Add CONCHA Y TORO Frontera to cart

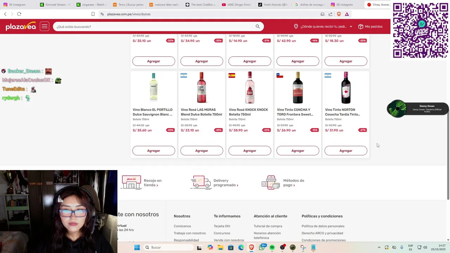[x=298, y=150]
